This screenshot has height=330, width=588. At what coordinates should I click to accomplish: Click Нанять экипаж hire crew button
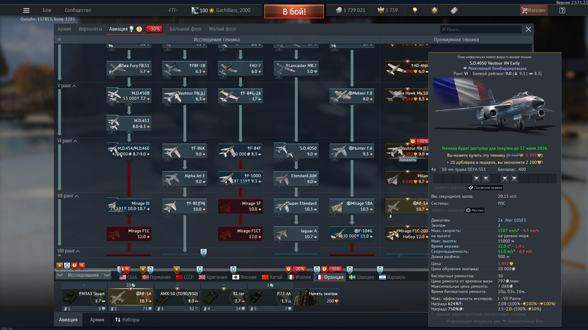click(317, 298)
